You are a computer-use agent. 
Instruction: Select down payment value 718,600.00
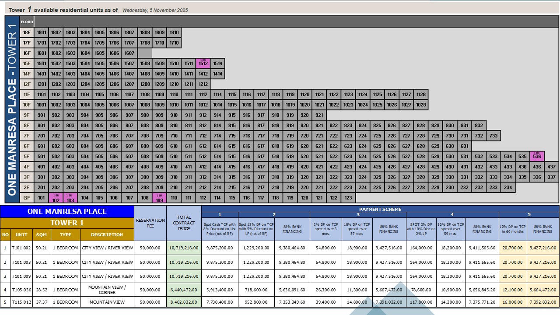(256, 290)
